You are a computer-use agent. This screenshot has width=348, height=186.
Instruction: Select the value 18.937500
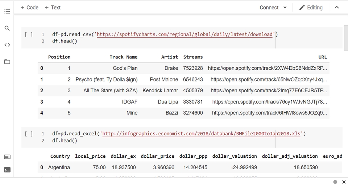pyautogui.click(x=124, y=167)
